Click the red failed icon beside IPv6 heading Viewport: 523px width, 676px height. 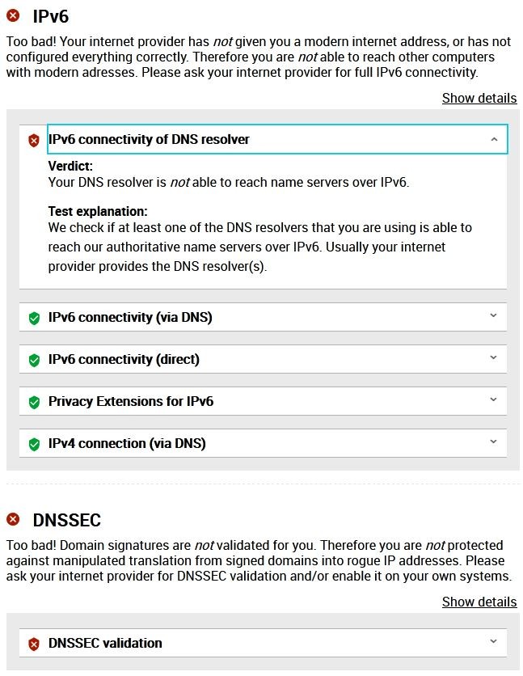(x=14, y=15)
